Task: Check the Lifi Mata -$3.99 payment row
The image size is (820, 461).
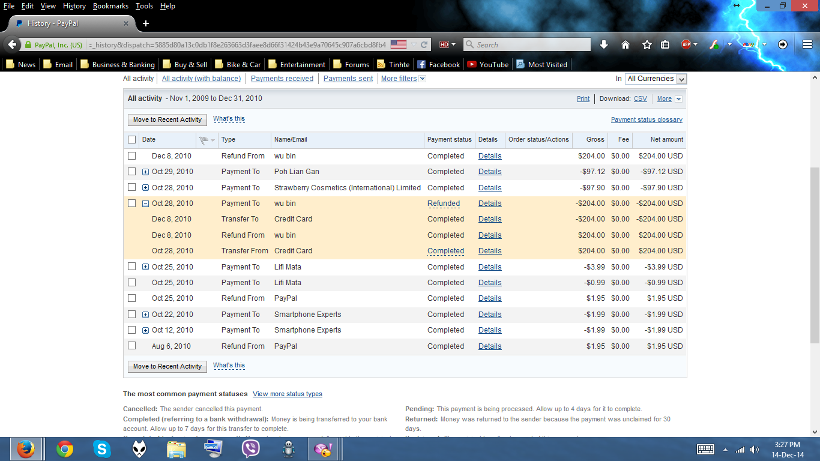Action: click(132, 267)
